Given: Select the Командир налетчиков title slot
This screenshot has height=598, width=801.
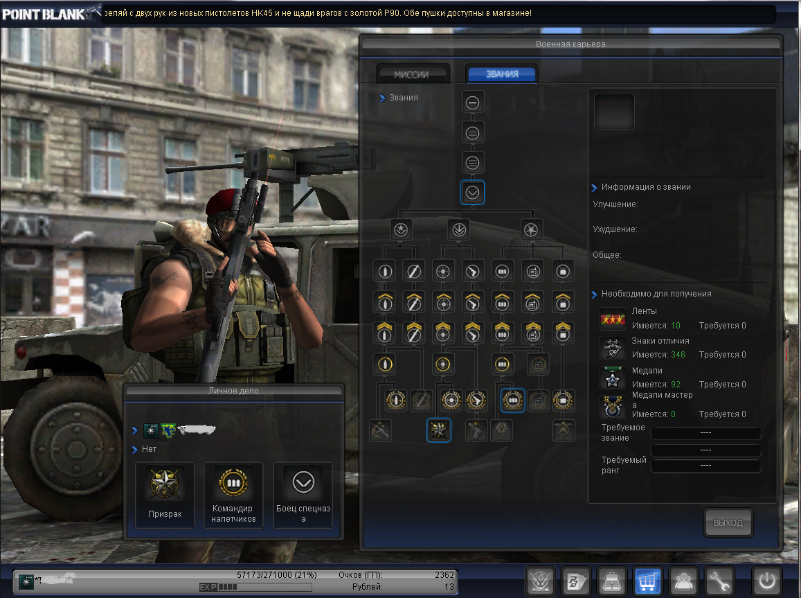Looking at the screenshot, I should point(233,494).
